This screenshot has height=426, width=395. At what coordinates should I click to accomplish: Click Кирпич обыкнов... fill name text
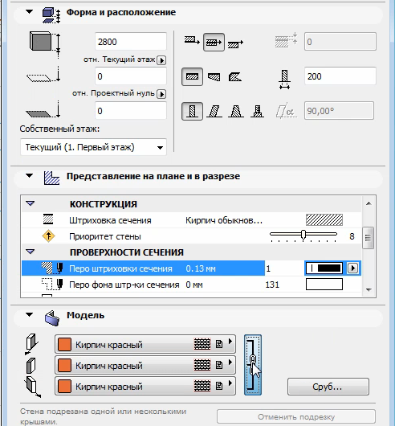(x=224, y=220)
